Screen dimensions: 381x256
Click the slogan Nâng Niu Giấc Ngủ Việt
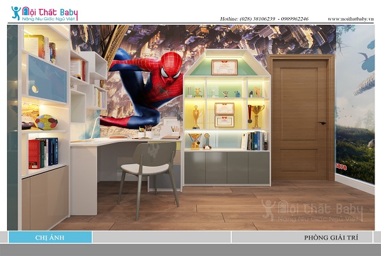click(x=48, y=19)
